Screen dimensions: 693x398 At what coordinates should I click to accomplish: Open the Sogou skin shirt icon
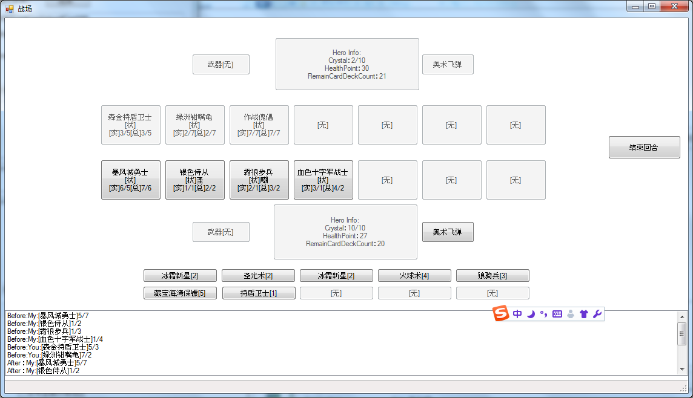point(584,314)
